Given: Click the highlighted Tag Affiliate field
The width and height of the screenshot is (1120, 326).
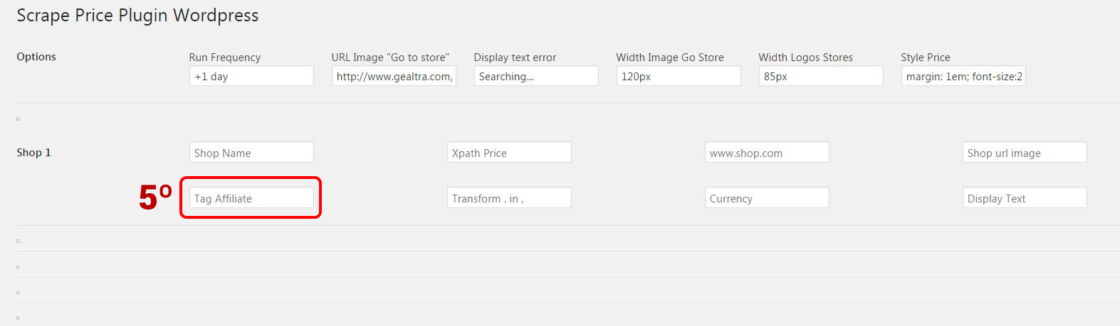Looking at the screenshot, I should (251, 198).
